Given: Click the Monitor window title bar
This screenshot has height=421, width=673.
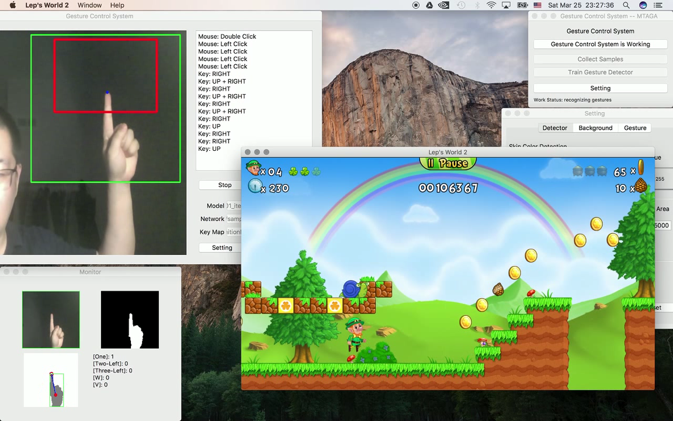Looking at the screenshot, I should coord(90,272).
